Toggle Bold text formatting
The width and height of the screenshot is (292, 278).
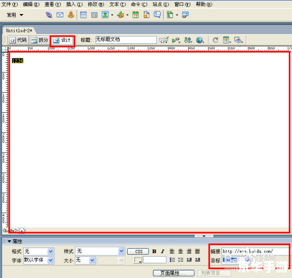click(154, 251)
